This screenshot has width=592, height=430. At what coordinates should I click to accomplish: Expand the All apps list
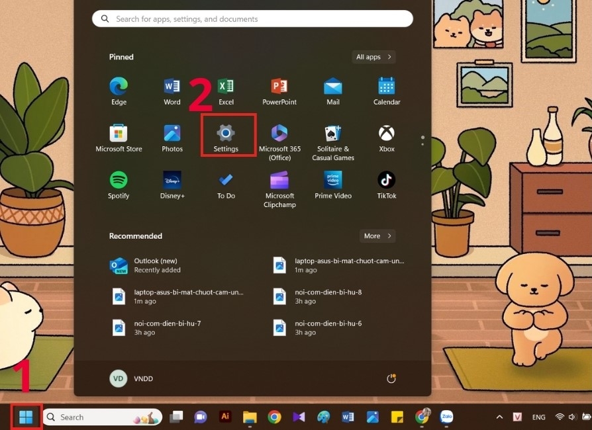click(373, 57)
